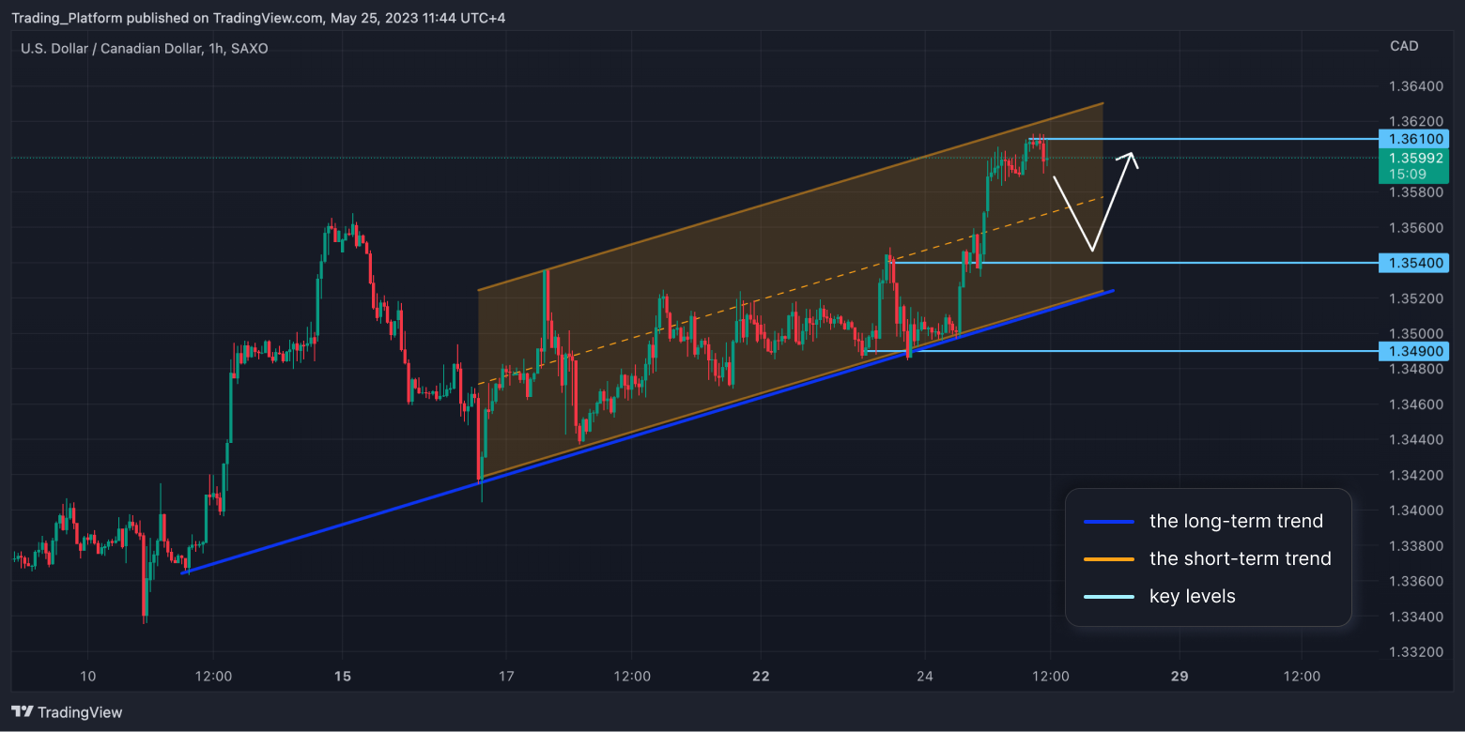The width and height of the screenshot is (1465, 732).
Task: Click the CAD currency label on price axis
Action: pyautogui.click(x=1404, y=46)
